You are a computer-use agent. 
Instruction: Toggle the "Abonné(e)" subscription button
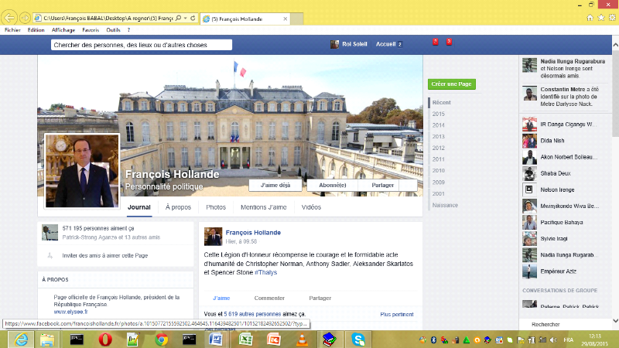[x=333, y=186]
